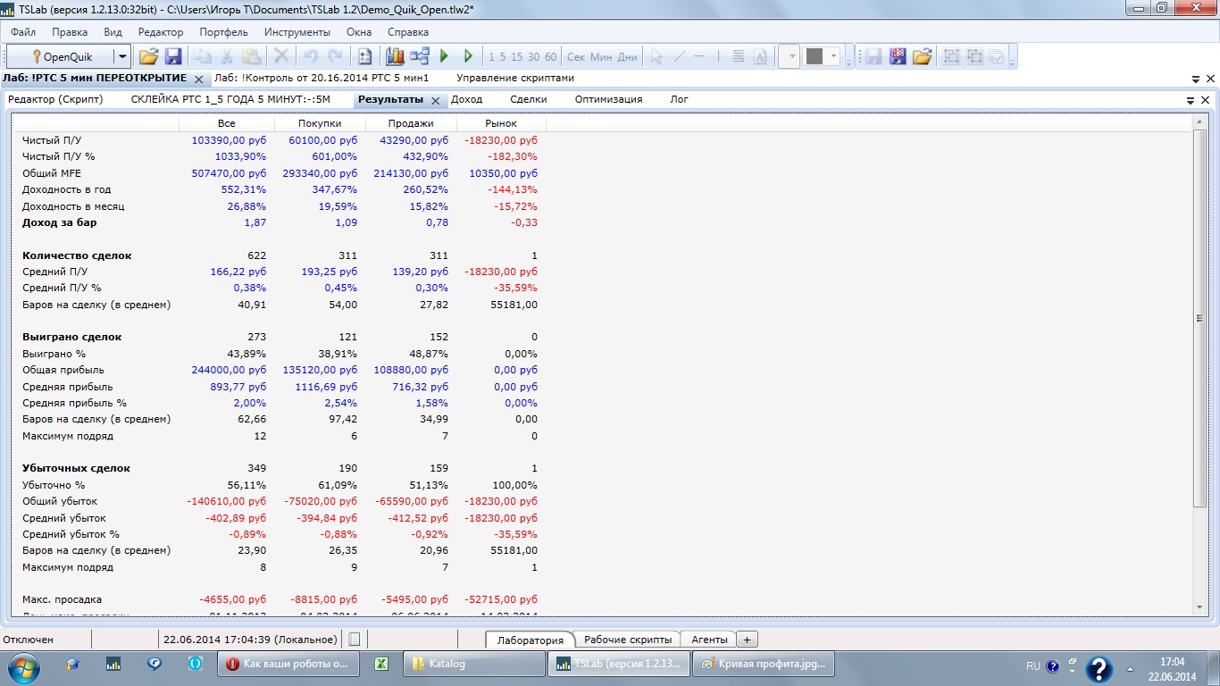Open the Портфель menu
Image resolution: width=1220 pixels, height=686 pixels.
coord(223,32)
